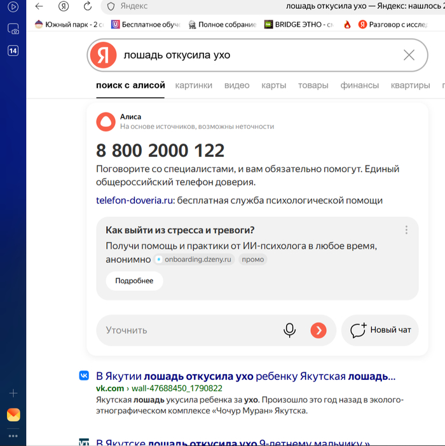Open the Yandex Mail sidebar icon
The height and width of the screenshot is (446, 445).
(x=13, y=415)
